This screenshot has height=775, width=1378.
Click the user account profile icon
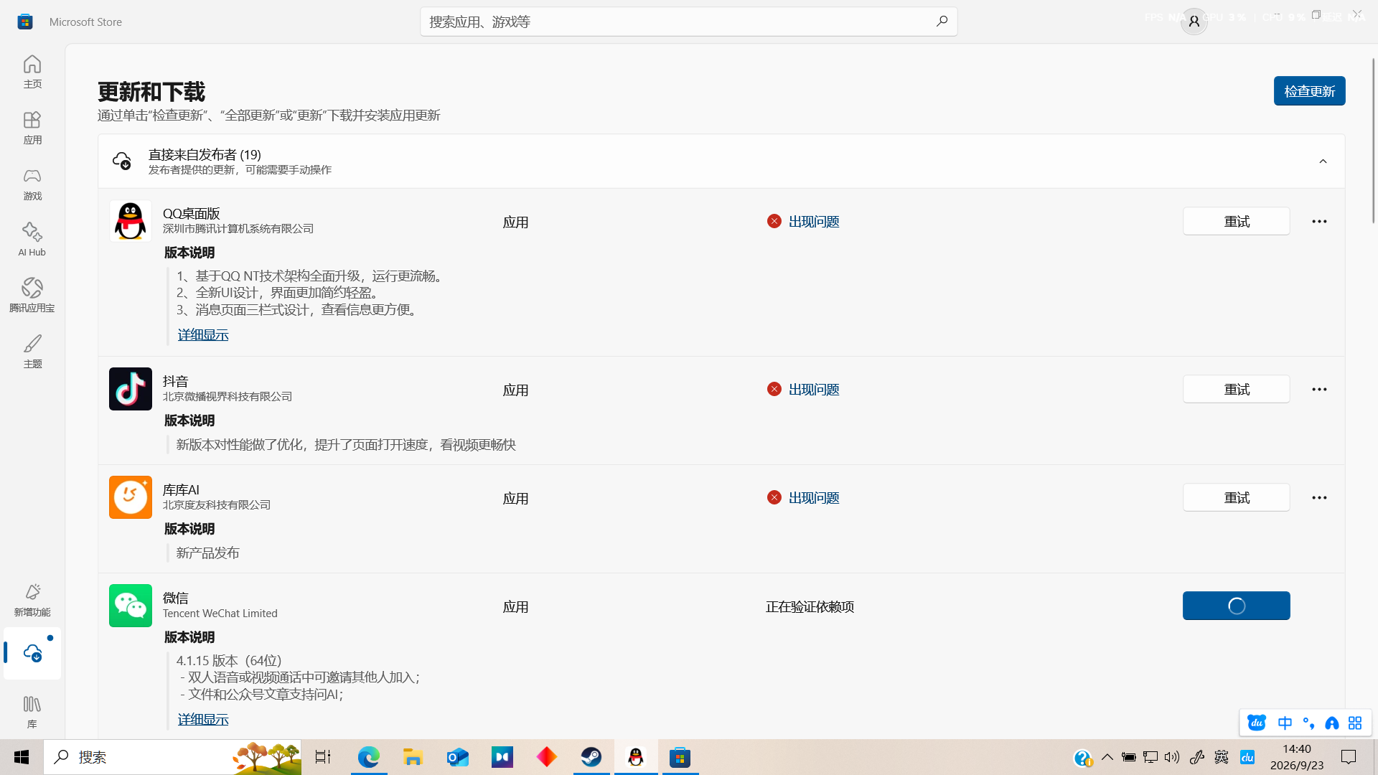point(1194,22)
